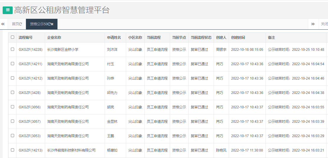This screenshot has height=158, width=328.
Task: Check the row for GXGZF(14228)
Action: point(12,49)
